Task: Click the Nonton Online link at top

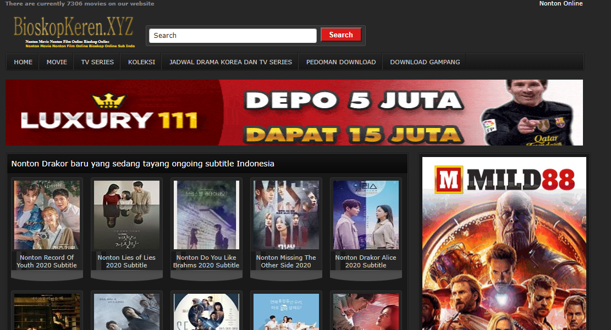Action: pyautogui.click(x=561, y=3)
